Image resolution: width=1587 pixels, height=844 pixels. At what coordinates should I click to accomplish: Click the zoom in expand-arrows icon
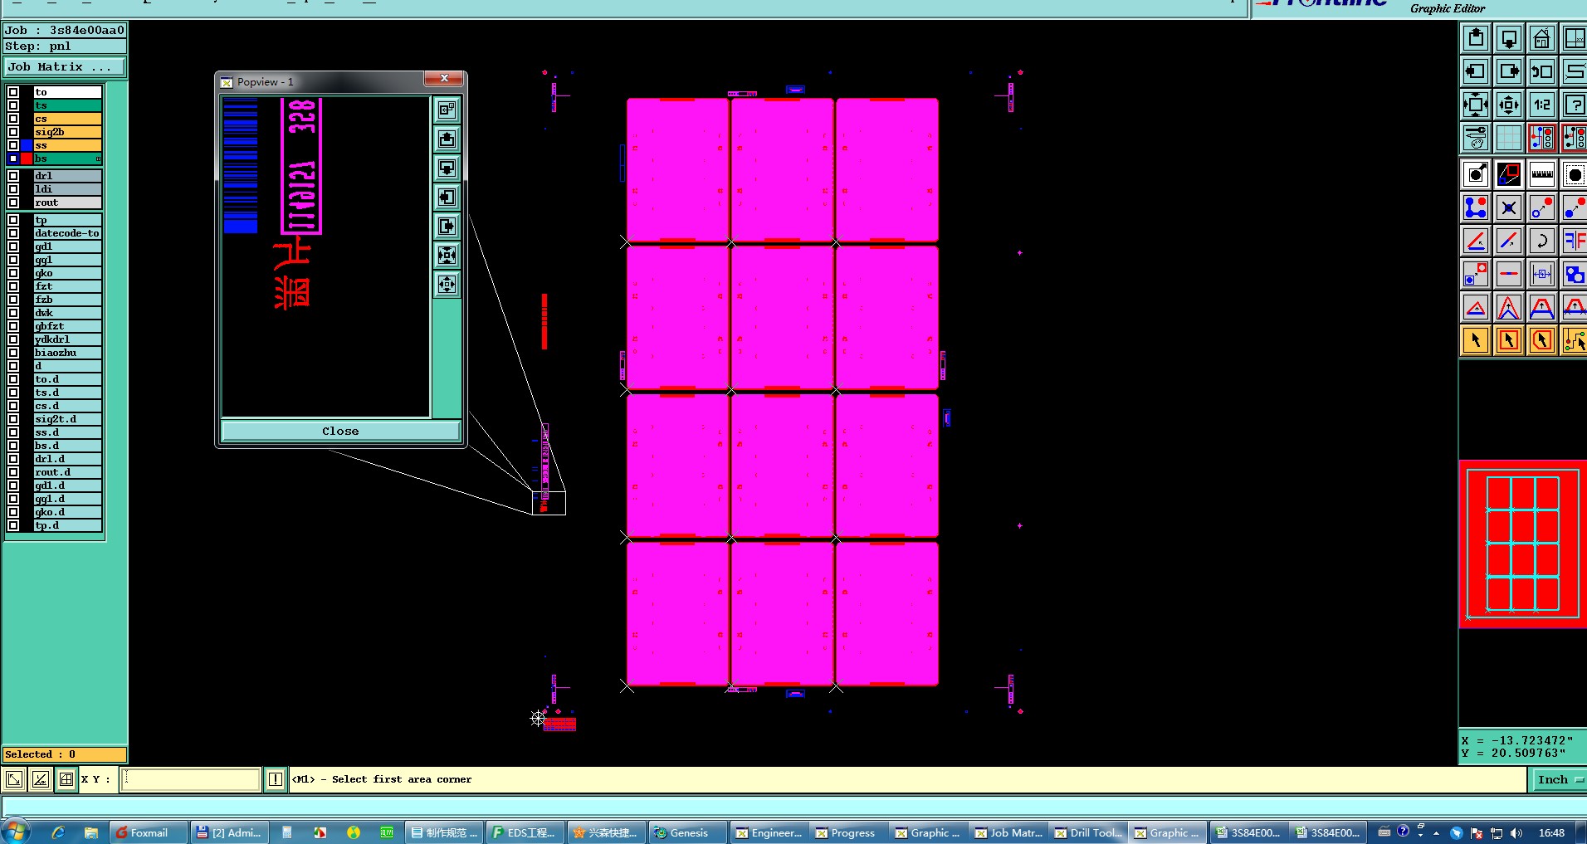pos(1476,105)
